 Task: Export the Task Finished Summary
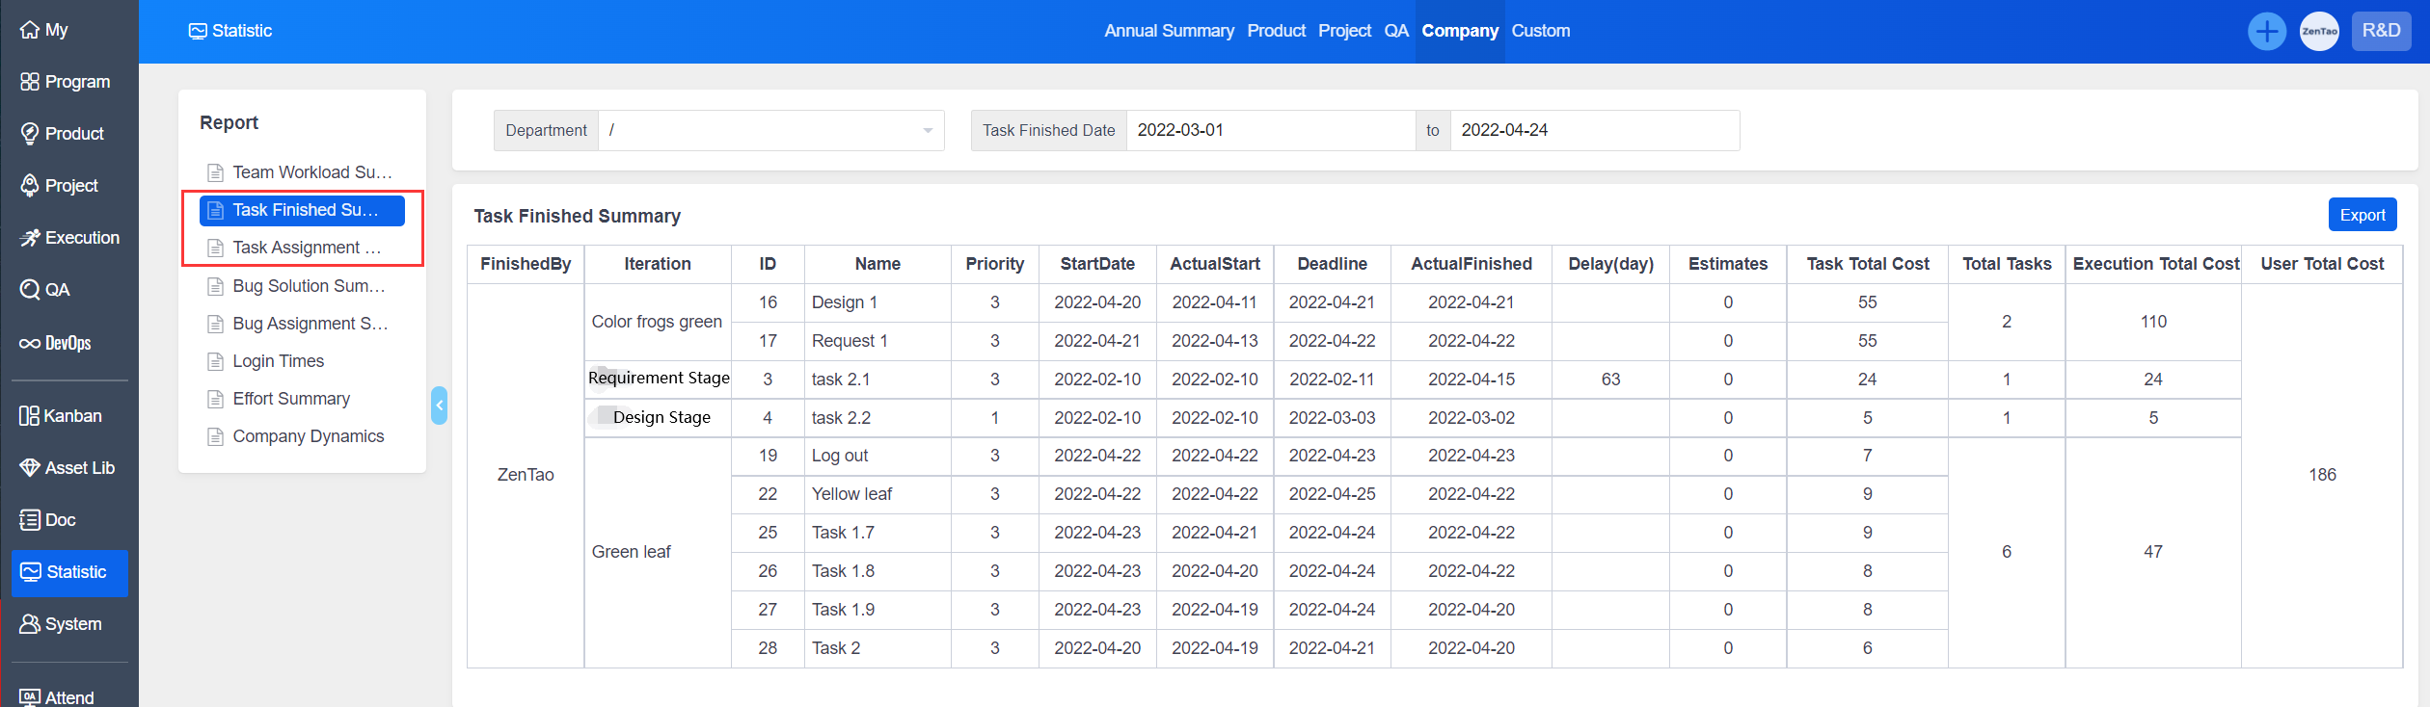(2362, 216)
